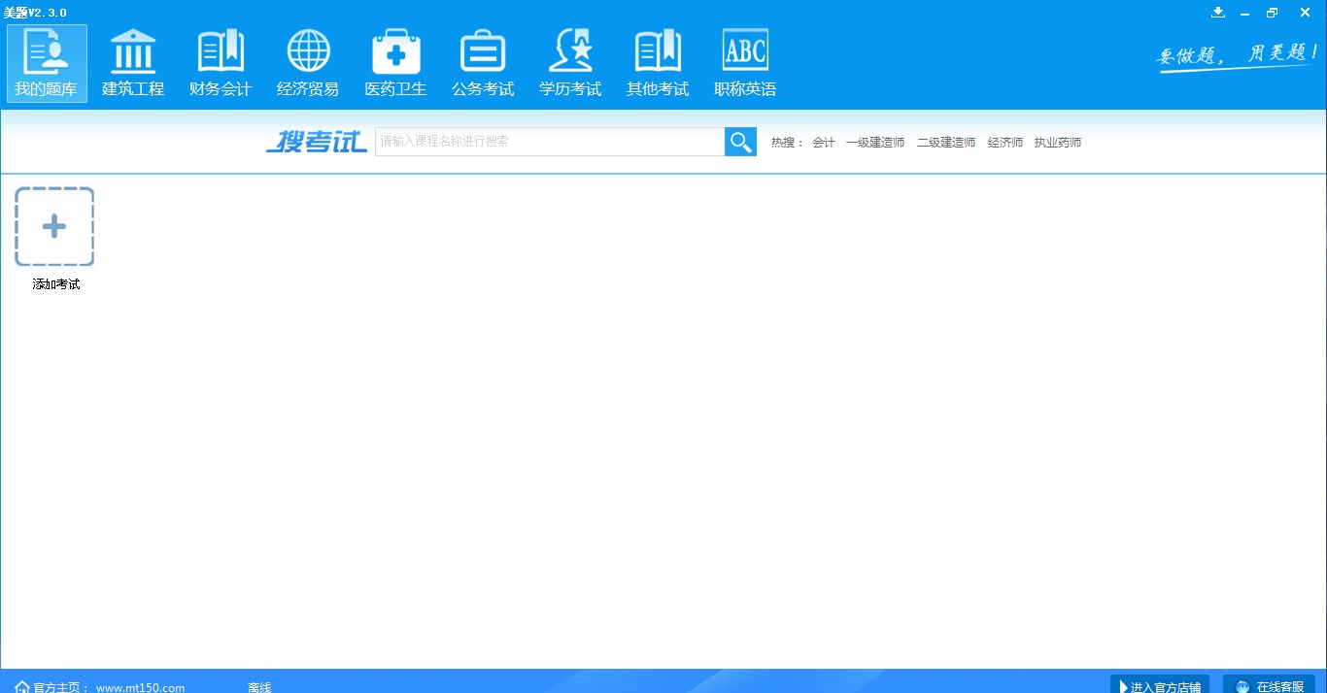Viewport: 1327px width, 693px height.
Task: Select the 公务考试 briefcase category
Action: pyautogui.click(x=483, y=63)
